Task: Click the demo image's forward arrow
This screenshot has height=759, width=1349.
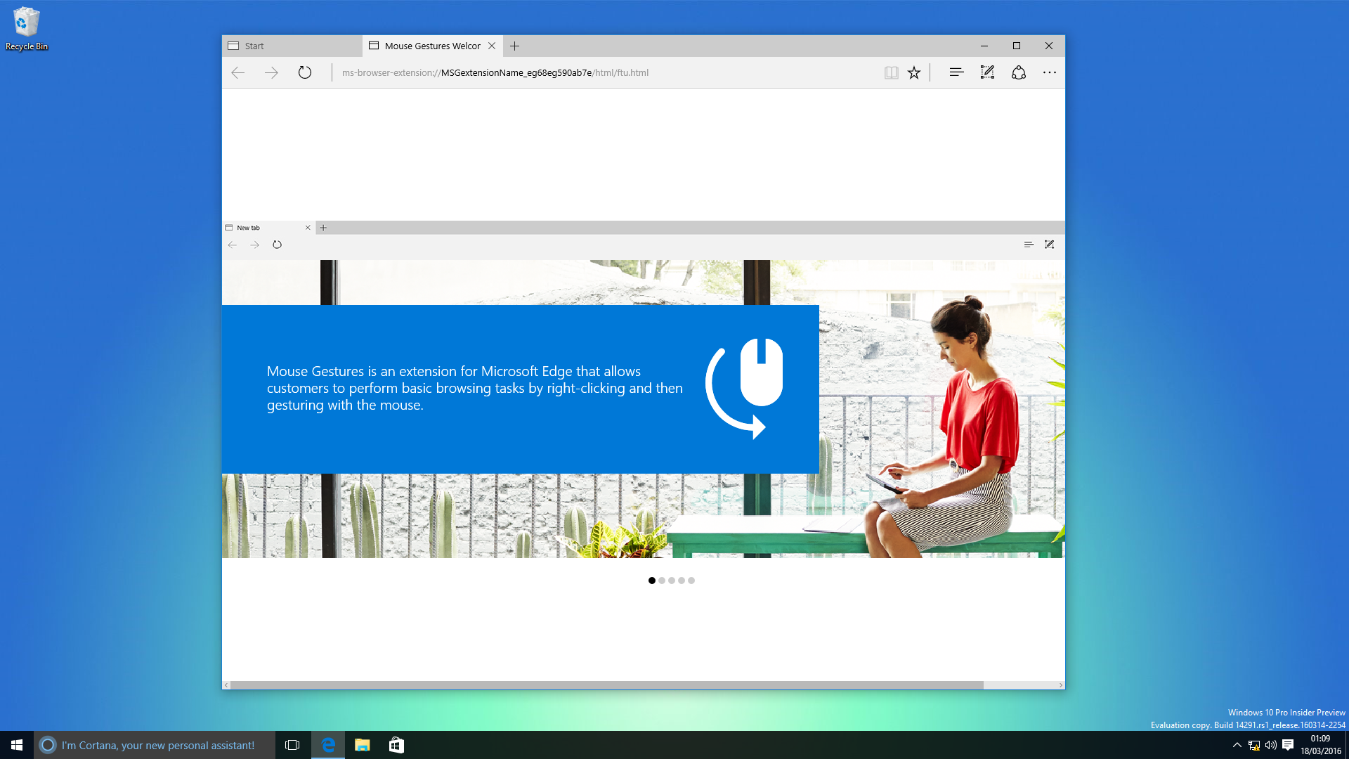Action: (255, 245)
